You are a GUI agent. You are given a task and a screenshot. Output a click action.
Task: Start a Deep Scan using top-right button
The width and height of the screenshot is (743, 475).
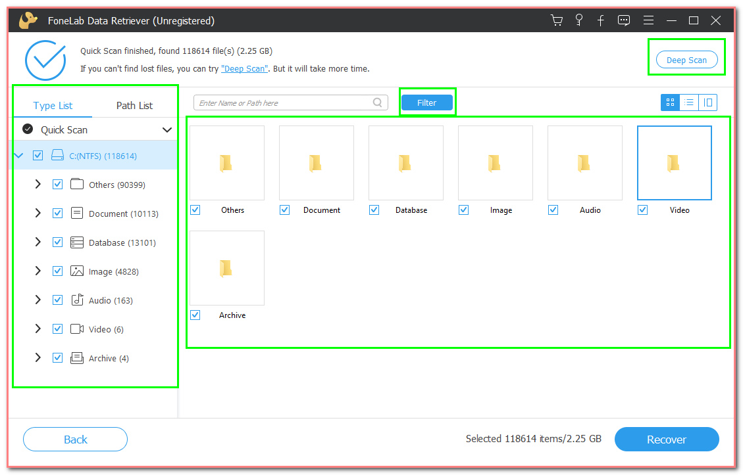tap(686, 60)
